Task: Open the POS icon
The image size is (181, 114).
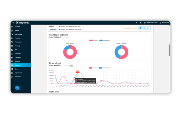Action: point(12,50)
